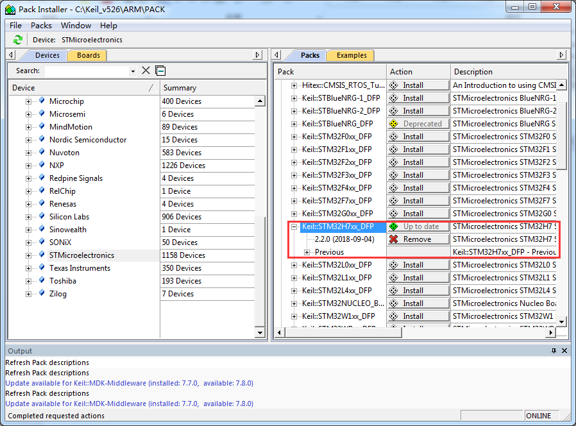Install the Keil::STBlueNRG-2_DFP pack
Viewport: 576px width, 426px height.
coord(418,111)
